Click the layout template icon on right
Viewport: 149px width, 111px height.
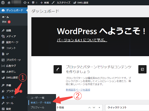(x=142, y=69)
